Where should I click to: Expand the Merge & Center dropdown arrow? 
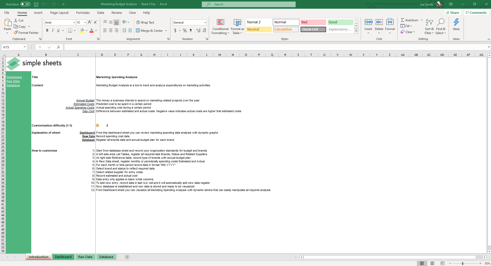point(166,30)
